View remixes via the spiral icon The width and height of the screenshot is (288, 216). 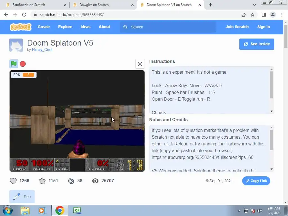(71, 181)
